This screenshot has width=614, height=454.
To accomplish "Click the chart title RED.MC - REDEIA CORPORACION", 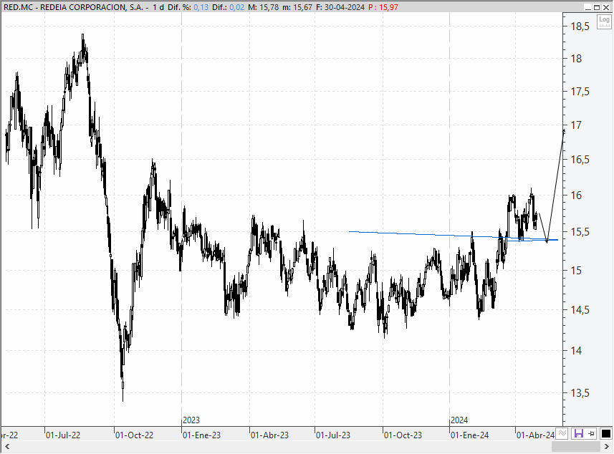I will 74,7.
